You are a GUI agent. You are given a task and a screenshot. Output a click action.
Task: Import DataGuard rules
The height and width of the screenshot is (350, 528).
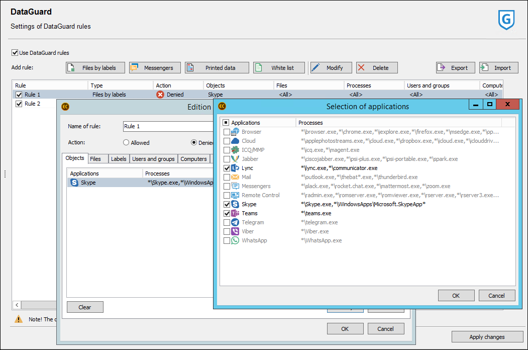(499, 68)
